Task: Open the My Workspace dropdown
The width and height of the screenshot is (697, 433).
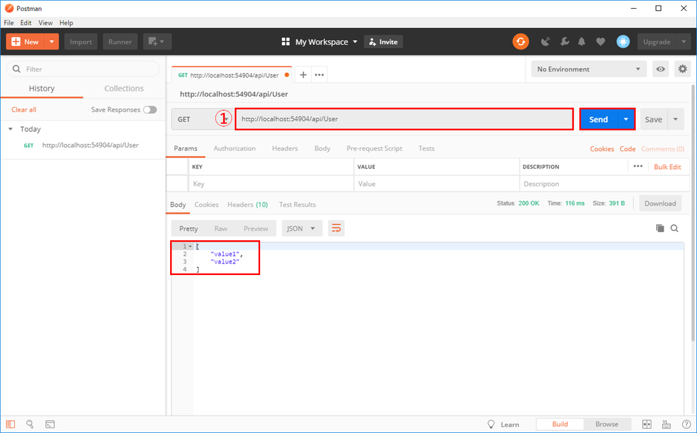Action: (326, 42)
